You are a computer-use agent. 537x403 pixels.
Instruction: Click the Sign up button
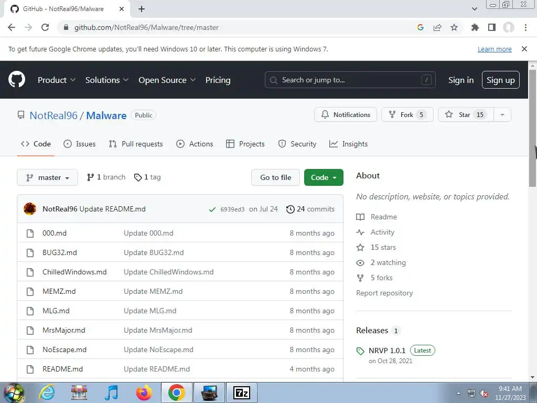click(x=501, y=80)
